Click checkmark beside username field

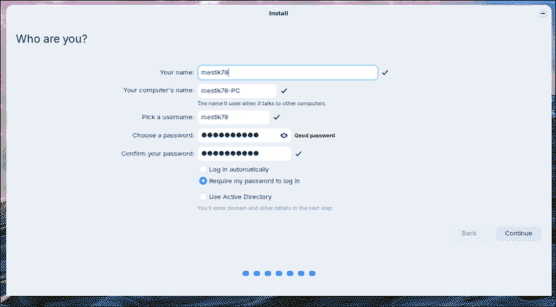click(x=277, y=117)
